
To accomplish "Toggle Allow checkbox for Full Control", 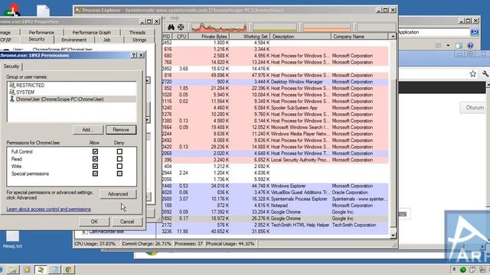I will (x=95, y=151).
